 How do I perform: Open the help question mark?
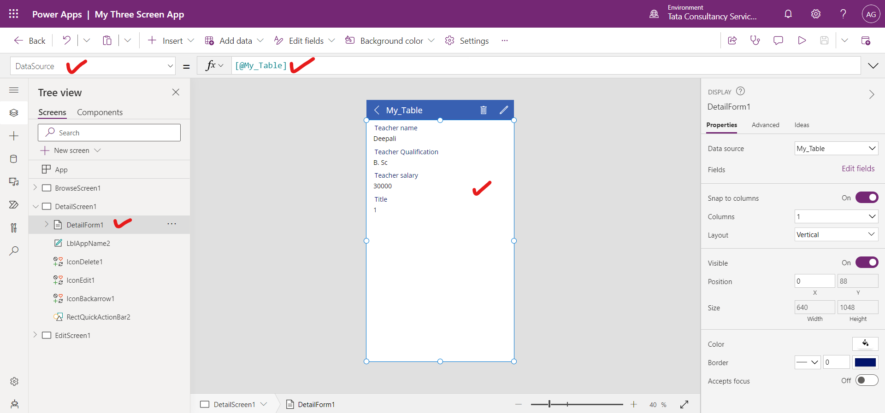click(843, 14)
